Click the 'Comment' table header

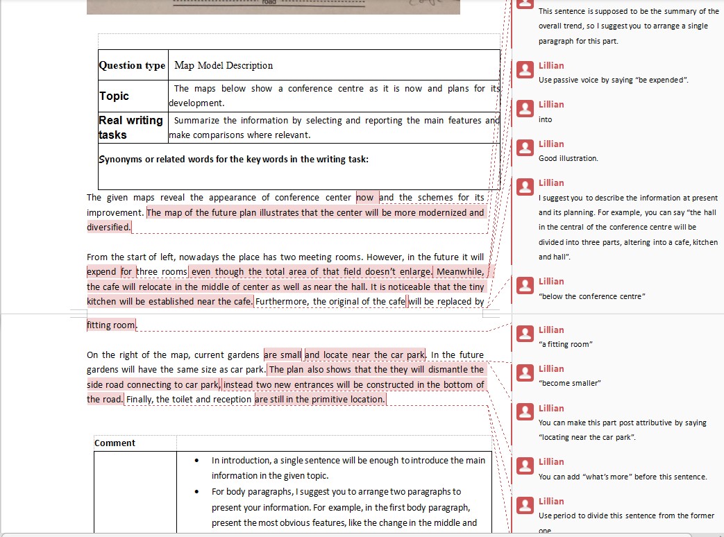pyautogui.click(x=115, y=443)
